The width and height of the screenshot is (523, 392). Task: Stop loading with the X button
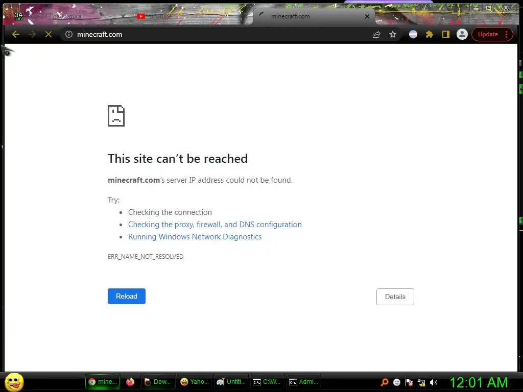[x=49, y=34]
